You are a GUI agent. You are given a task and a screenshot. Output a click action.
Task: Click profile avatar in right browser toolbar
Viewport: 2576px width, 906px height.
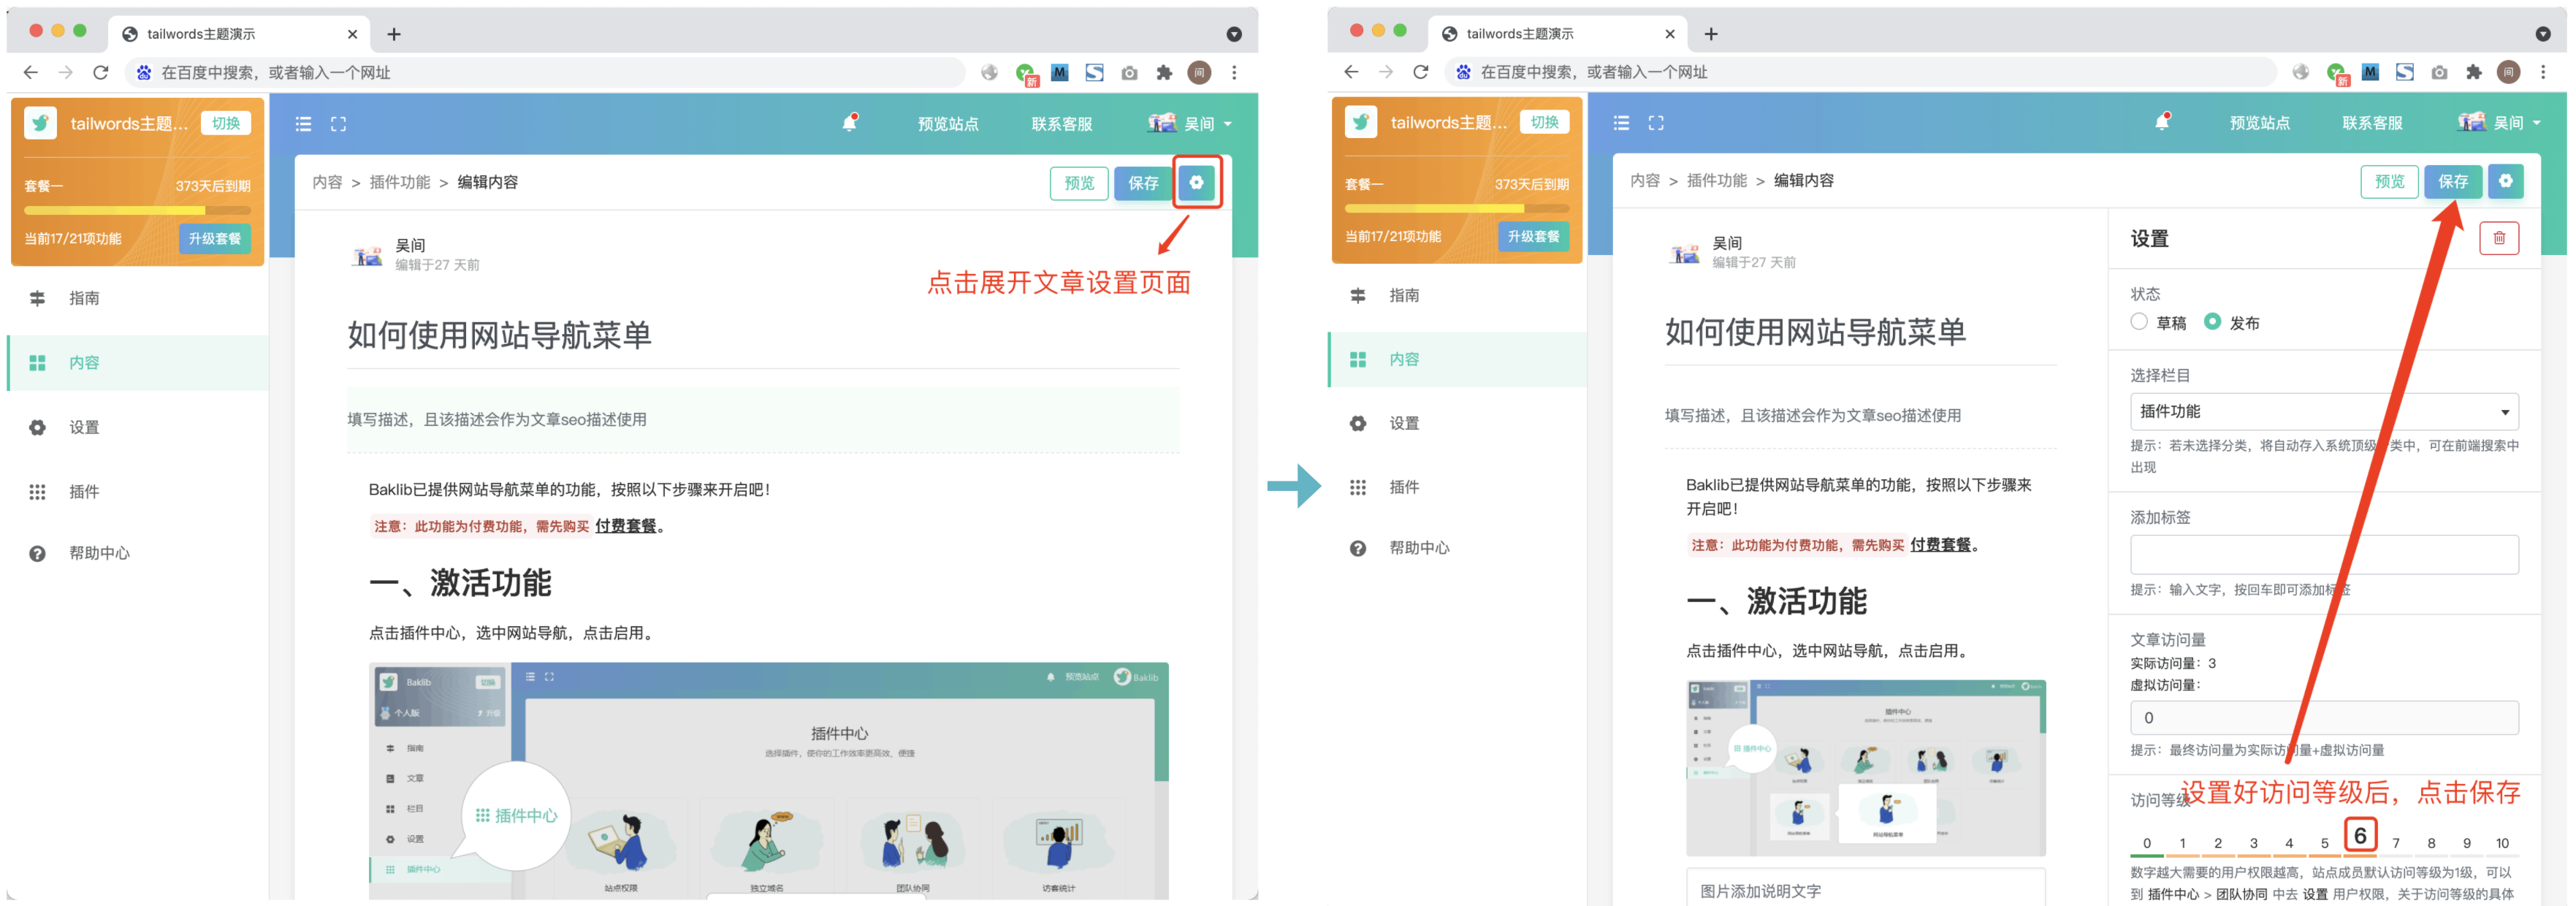(x=2508, y=72)
